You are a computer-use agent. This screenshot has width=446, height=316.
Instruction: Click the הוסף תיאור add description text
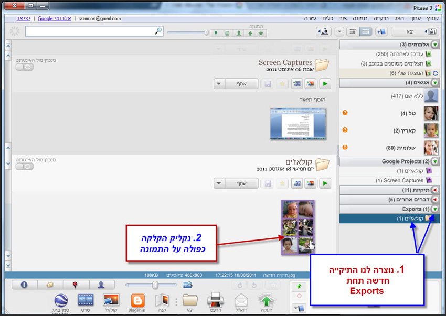[312, 100]
